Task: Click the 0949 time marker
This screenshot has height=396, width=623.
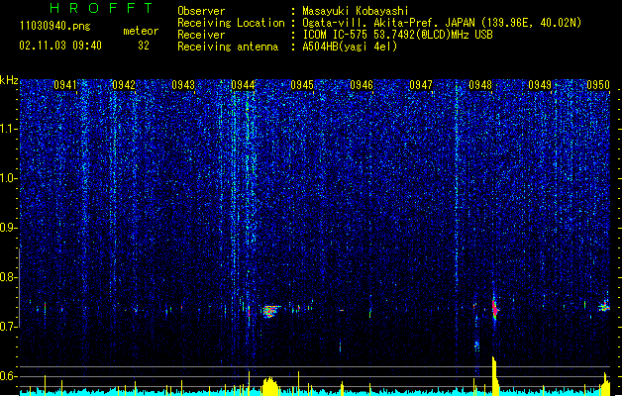Action: [x=540, y=85]
